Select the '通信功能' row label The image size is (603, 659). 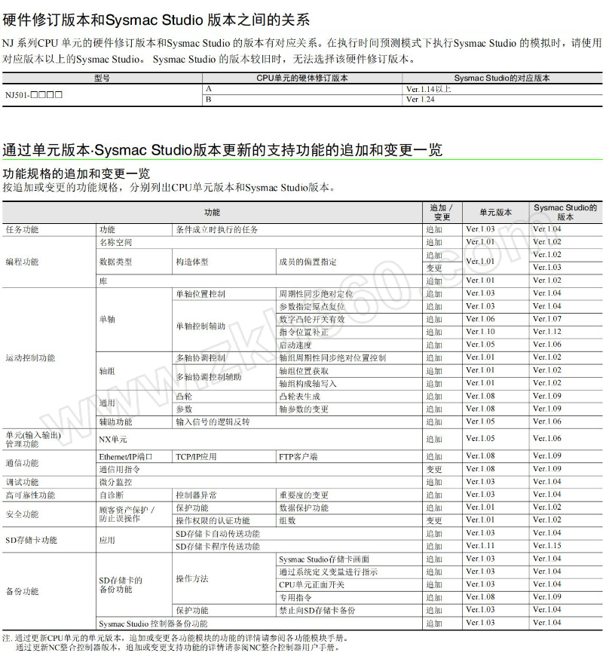pyautogui.click(x=23, y=463)
